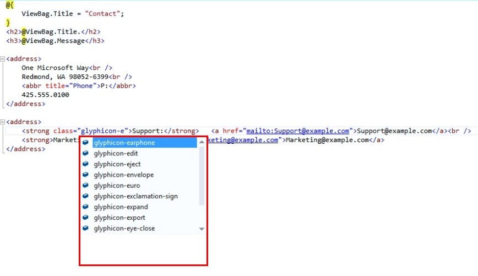
Task: Place cursor in "glyphicon-e" class value
Action: [102, 131]
